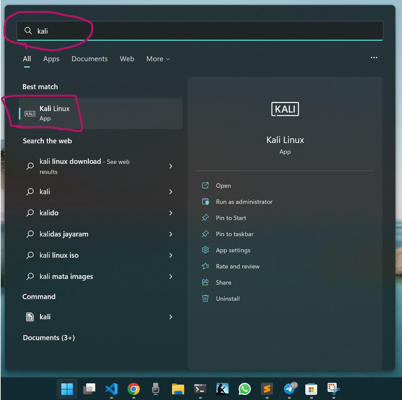This screenshot has width=402, height=400.
Task: Click the Share text in the actions list
Action: click(x=224, y=282)
